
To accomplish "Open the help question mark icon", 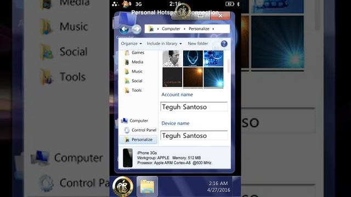I will [224, 44].
